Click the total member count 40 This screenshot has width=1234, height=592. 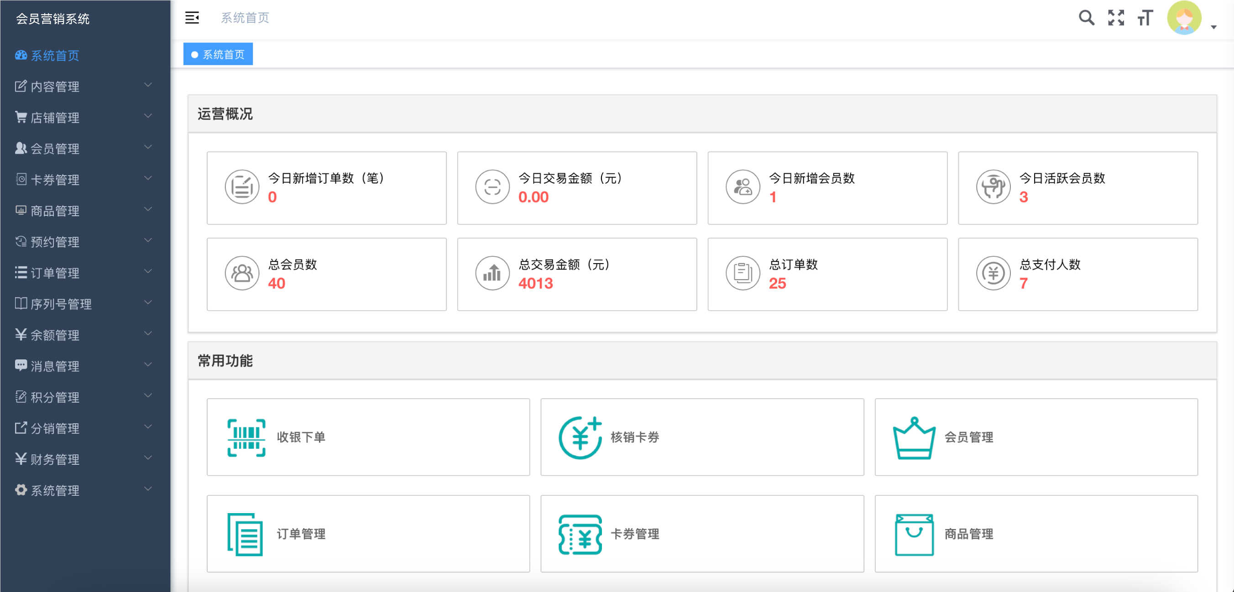coord(277,283)
